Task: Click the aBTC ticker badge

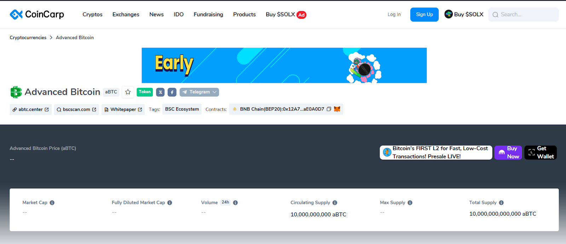Action: tap(111, 92)
